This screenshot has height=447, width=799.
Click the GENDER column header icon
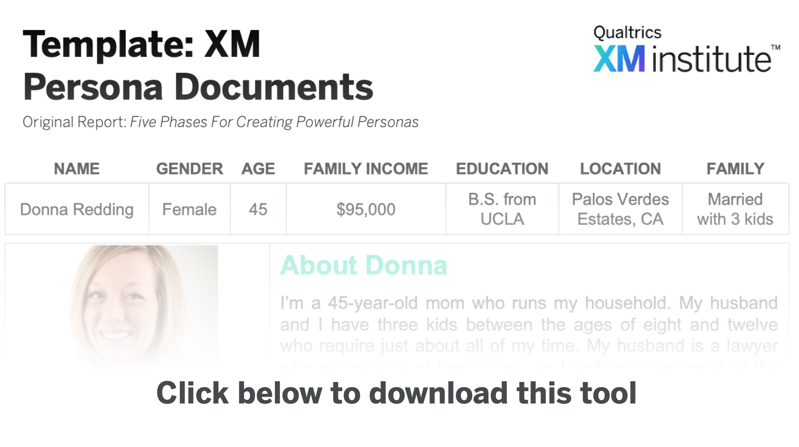click(x=189, y=168)
